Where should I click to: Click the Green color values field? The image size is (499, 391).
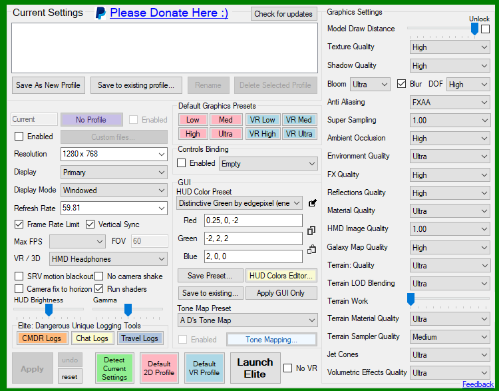coord(253,238)
